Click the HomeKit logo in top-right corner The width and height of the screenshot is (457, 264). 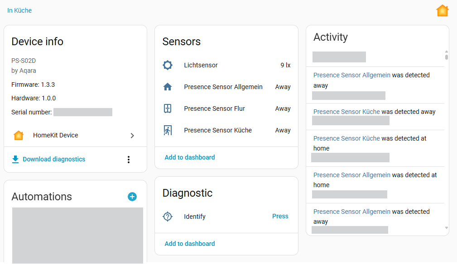[442, 10]
